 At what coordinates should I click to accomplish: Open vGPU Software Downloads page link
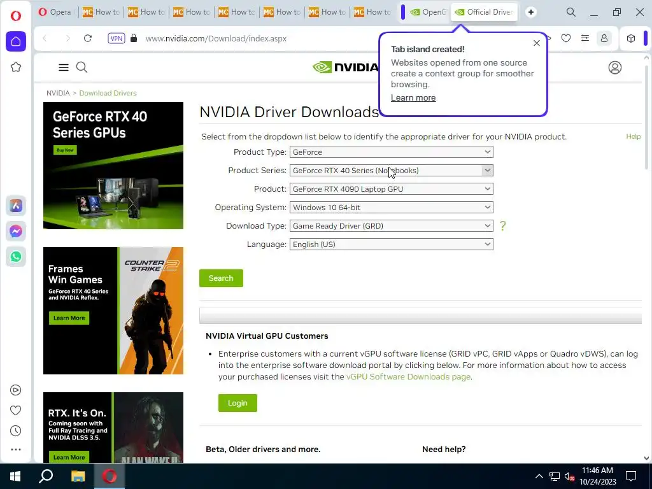(408, 377)
